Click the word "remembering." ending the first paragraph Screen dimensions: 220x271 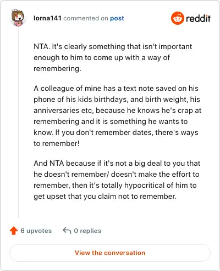[x=57, y=69]
